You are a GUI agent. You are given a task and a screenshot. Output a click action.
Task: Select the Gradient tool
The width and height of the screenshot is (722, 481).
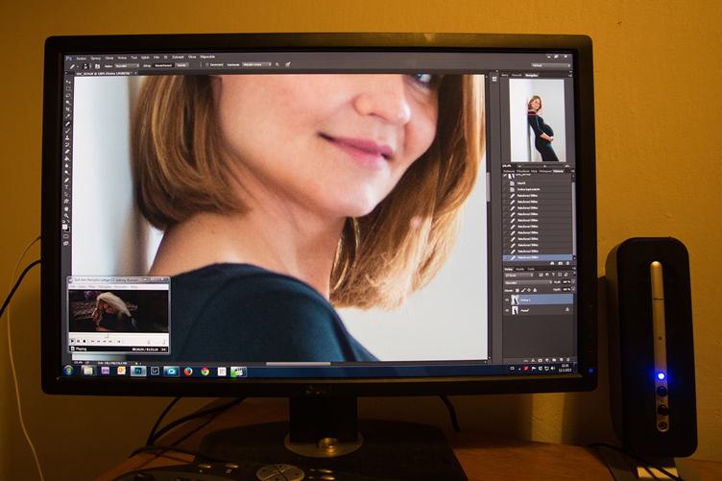click(x=67, y=157)
